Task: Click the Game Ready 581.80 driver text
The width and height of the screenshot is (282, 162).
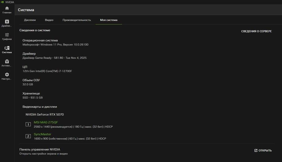Action: [x=54, y=58]
